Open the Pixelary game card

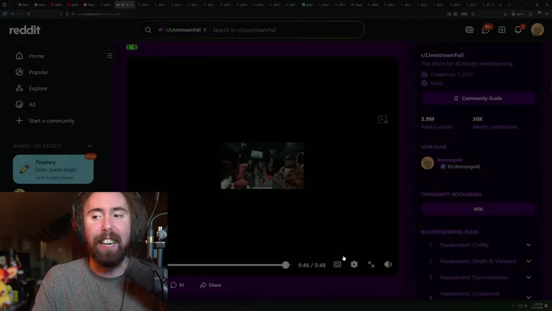click(x=53, y=169)
